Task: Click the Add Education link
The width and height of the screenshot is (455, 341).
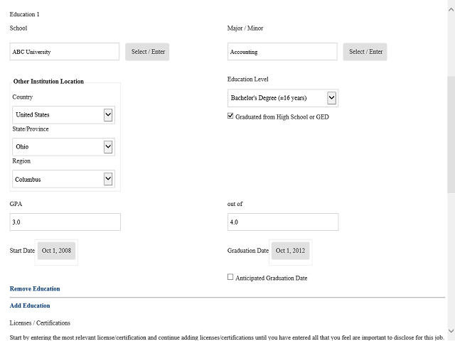Action: point(30,305)
